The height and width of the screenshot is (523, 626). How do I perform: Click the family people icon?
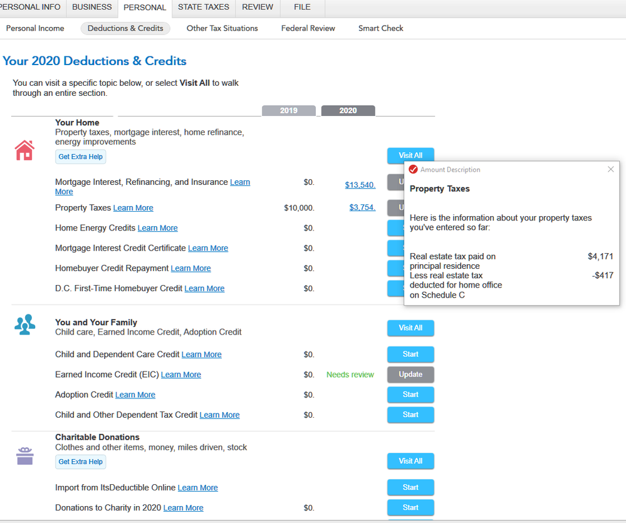pyautogui.click(x=24, y=324)
